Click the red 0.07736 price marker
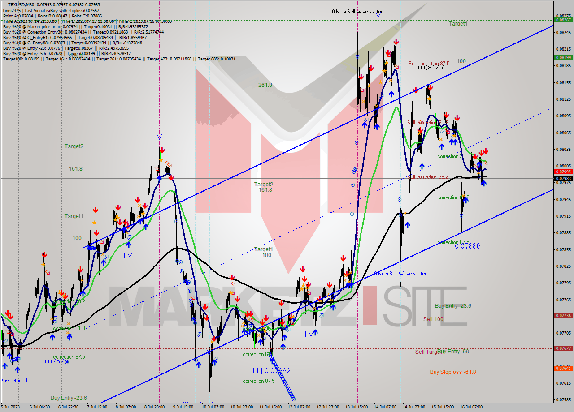The image size is (574, 412). (563, 315)
